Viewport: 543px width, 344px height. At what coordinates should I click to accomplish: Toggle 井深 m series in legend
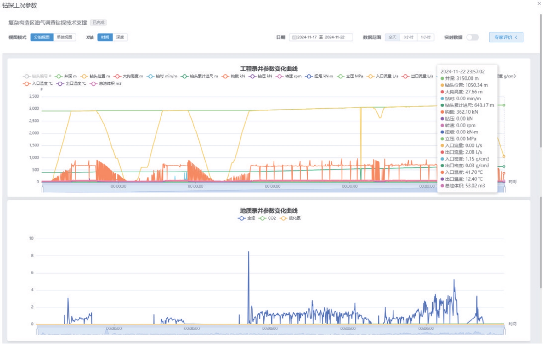tap(66, 76)
